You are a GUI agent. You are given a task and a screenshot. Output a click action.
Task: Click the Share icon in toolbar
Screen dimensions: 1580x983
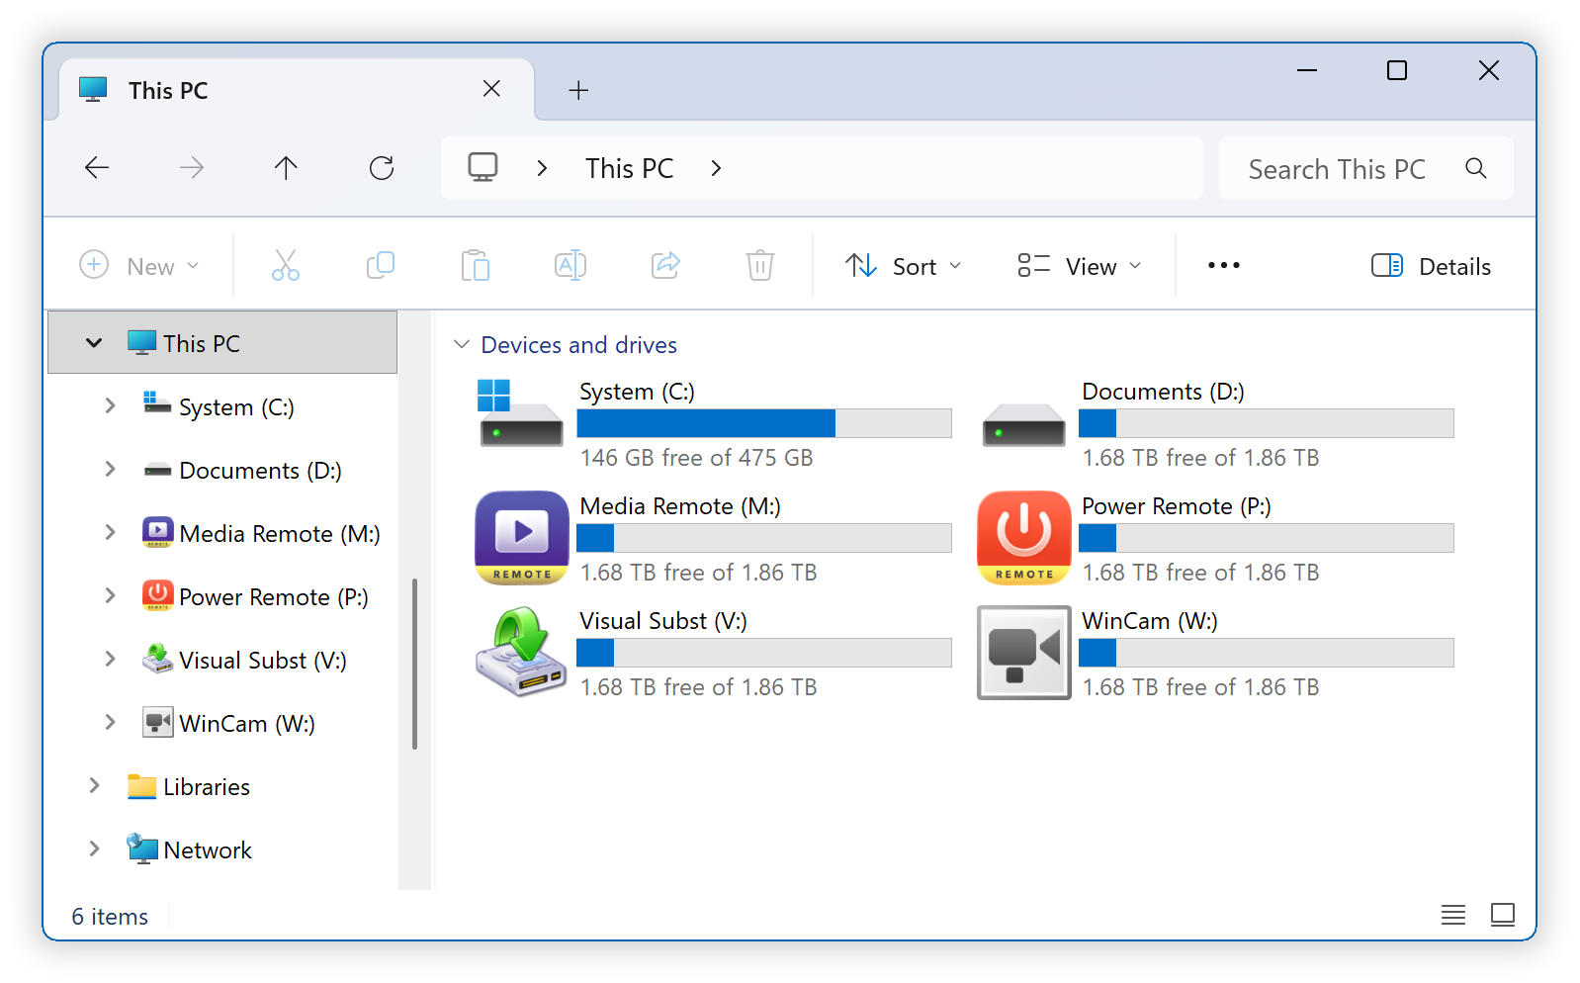pyautogui.click(x=665, y=266)
